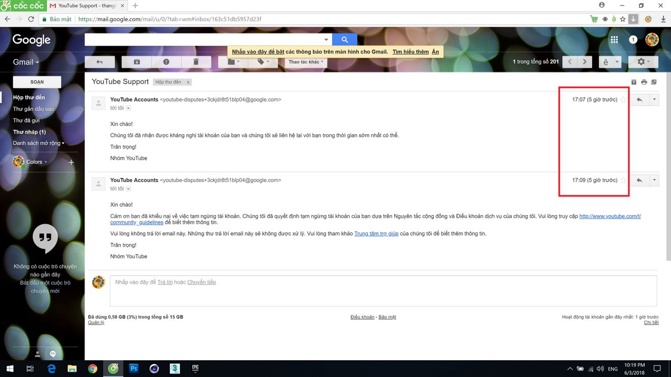This screenshot has height=377, width=671.
Task: Open 'Hộp thư đến' inbox folder
Action: pos(29,98)
